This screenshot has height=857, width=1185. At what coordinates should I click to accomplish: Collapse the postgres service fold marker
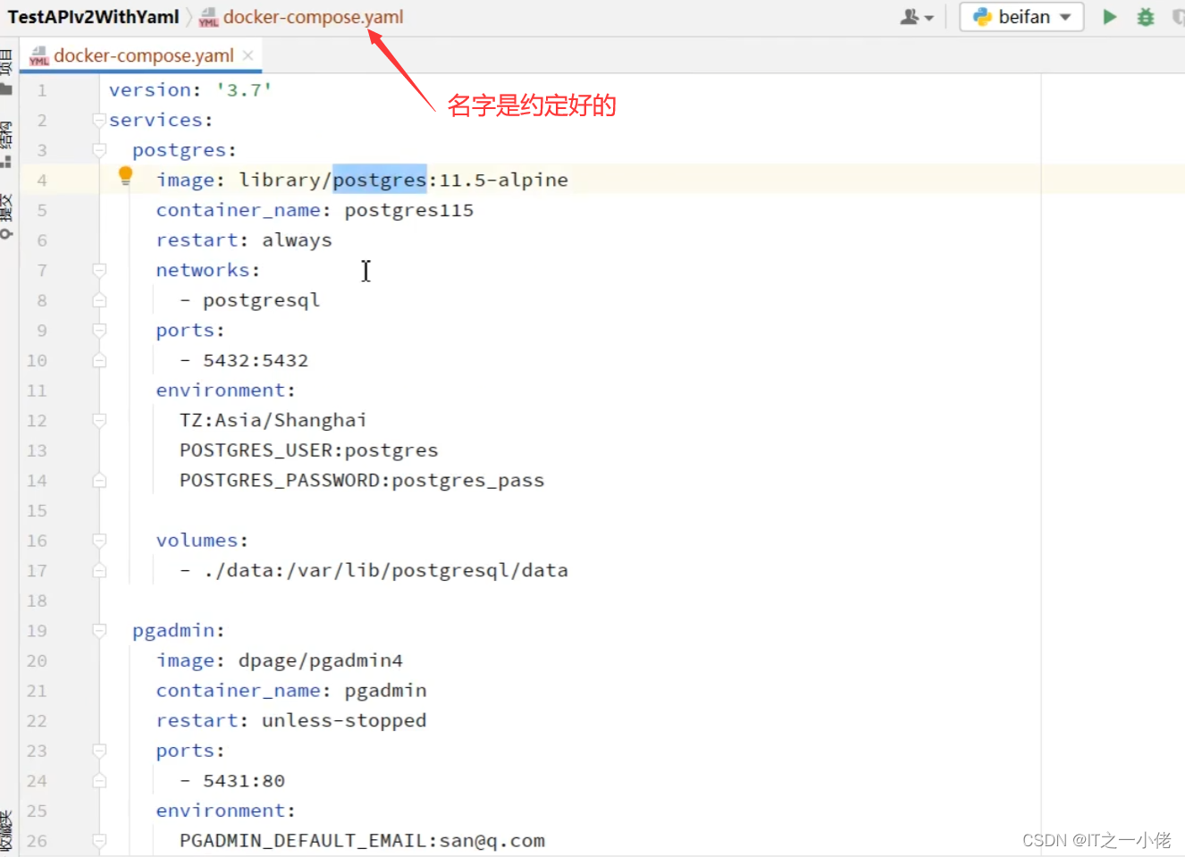pyautogui.click(x=99, y=150)
